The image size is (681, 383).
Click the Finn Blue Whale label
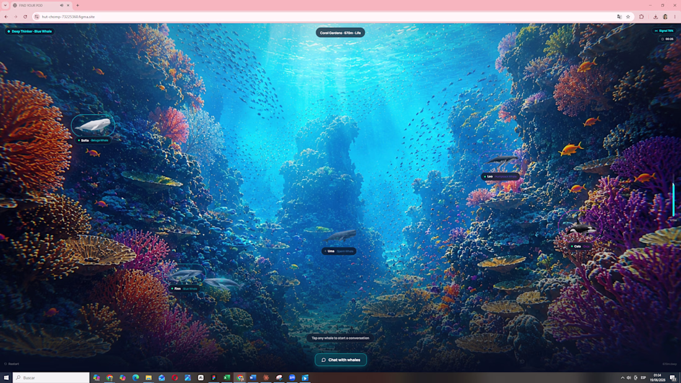[184, 288]
